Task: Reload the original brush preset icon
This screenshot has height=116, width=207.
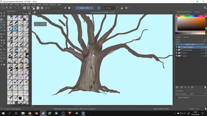Action: [x=73, y=8]
